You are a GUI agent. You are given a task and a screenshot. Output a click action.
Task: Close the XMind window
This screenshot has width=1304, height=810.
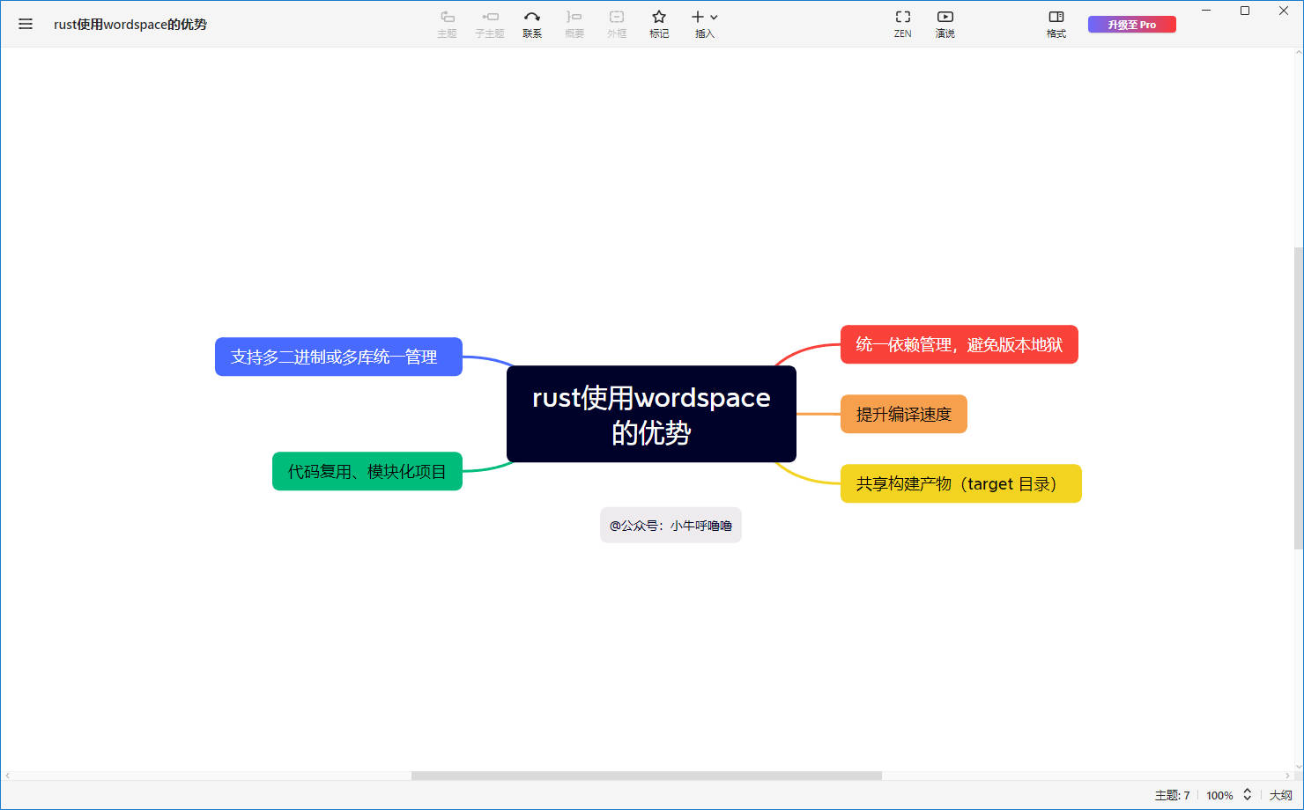1284,11
